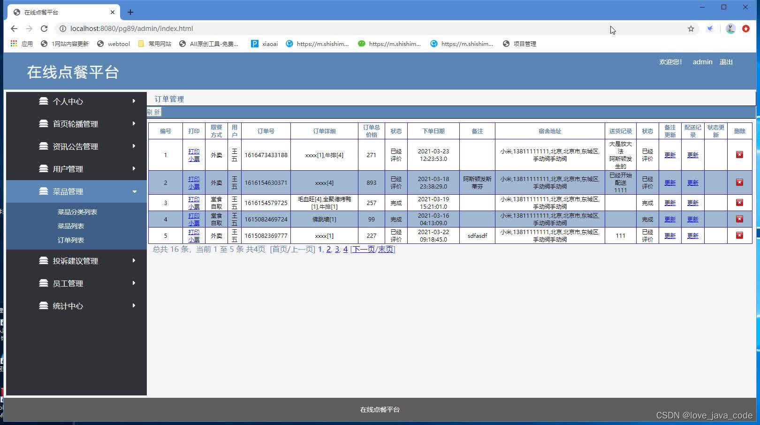Open 订单列表 submenu item
The height and width of the screenshot is (425, 760).
coord(70,240)
